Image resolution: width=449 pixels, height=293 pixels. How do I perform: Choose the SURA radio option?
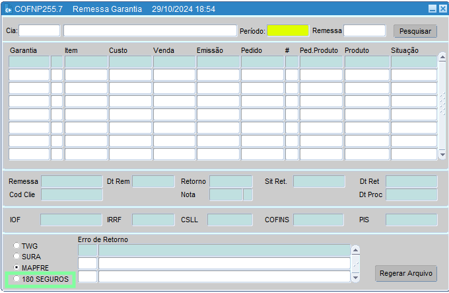point(17,257)
